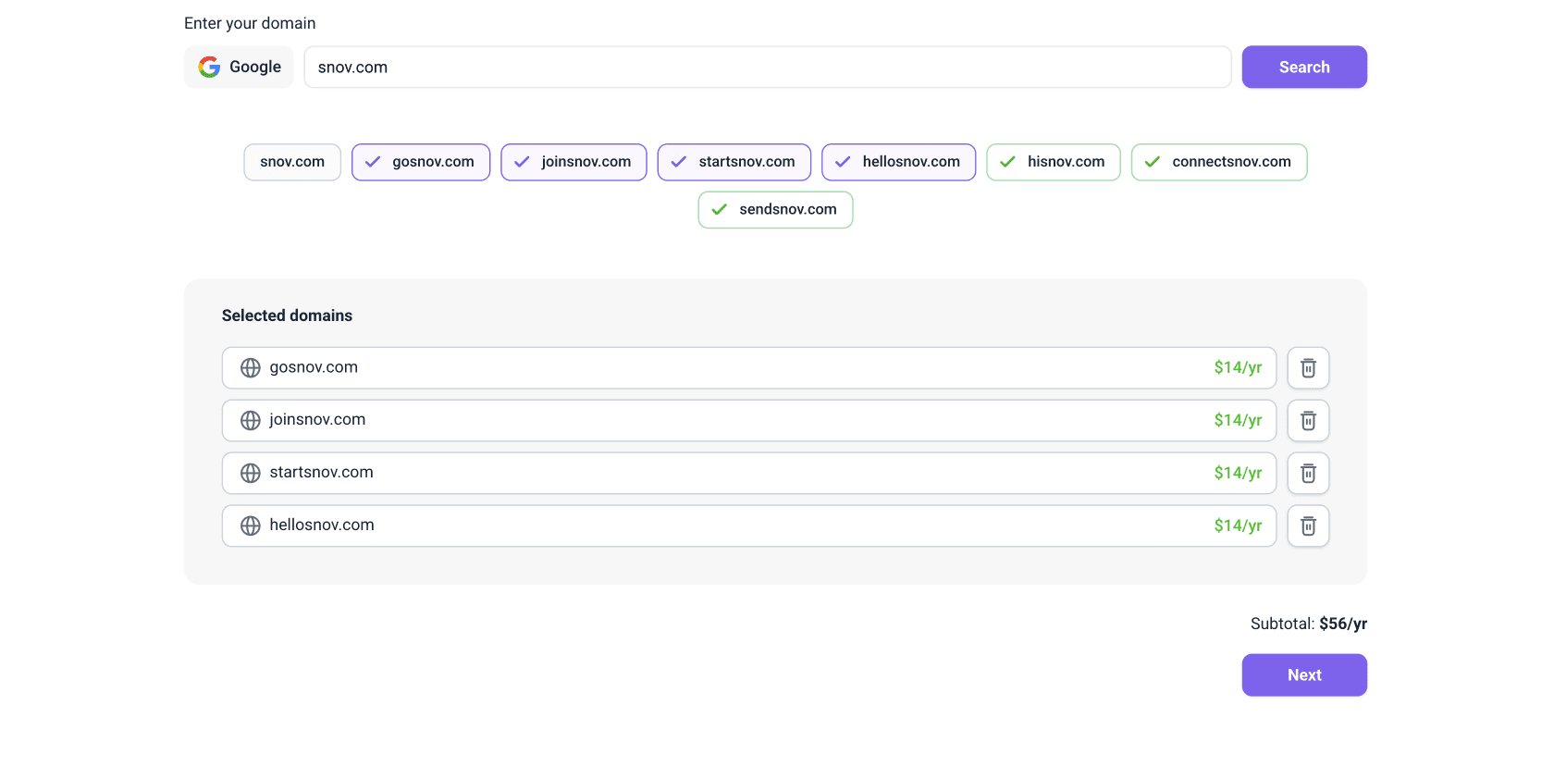Remove joinsnov.com with the trash icon

1308,421
